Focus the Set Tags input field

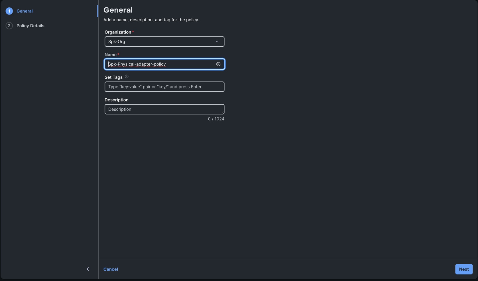coord(164,86)
